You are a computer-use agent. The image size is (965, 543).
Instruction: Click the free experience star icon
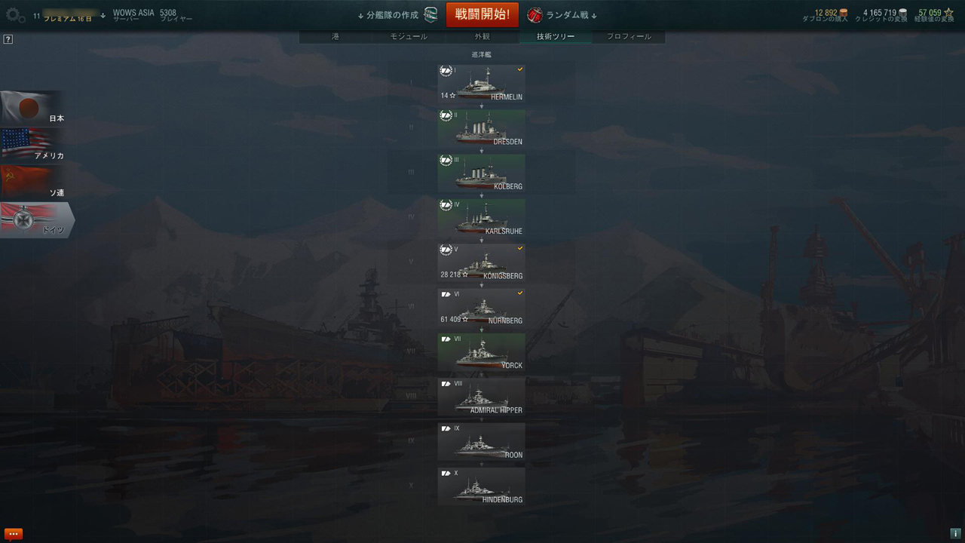948,13
